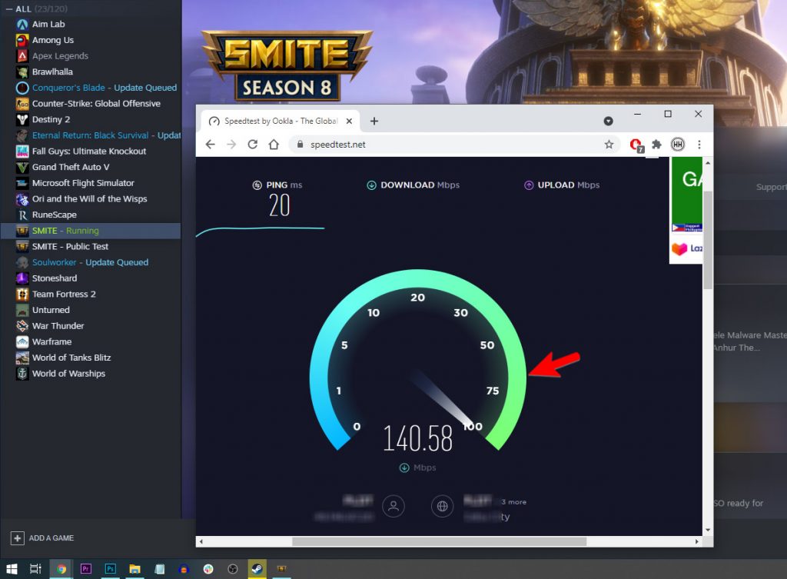Click the 140.58 speed reading
The image size is (787, 579).
417,438
